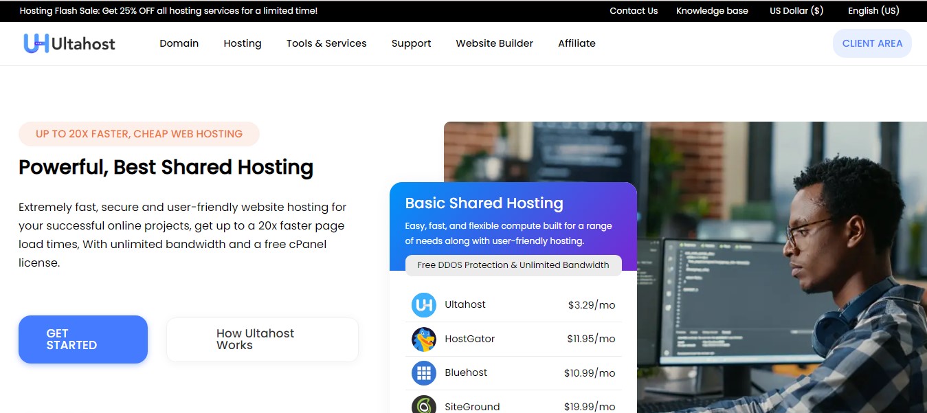Select the Ultahost icon in the price comparison

[x=423, y=304]
